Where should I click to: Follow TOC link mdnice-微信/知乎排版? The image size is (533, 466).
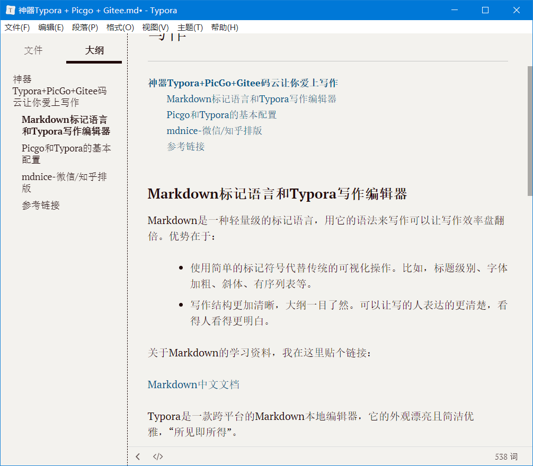(214, 131)
